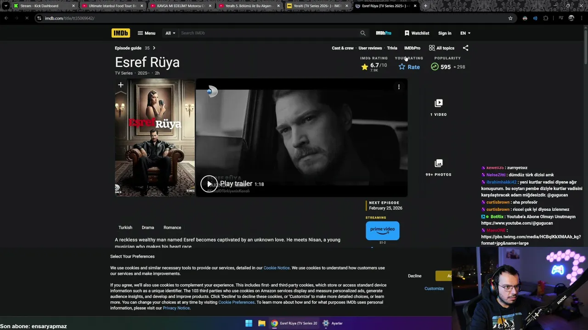Viewport: 588px width, 330px height.
Task: Close the Esref Rüya browser tab
Action: pos(415,6)
